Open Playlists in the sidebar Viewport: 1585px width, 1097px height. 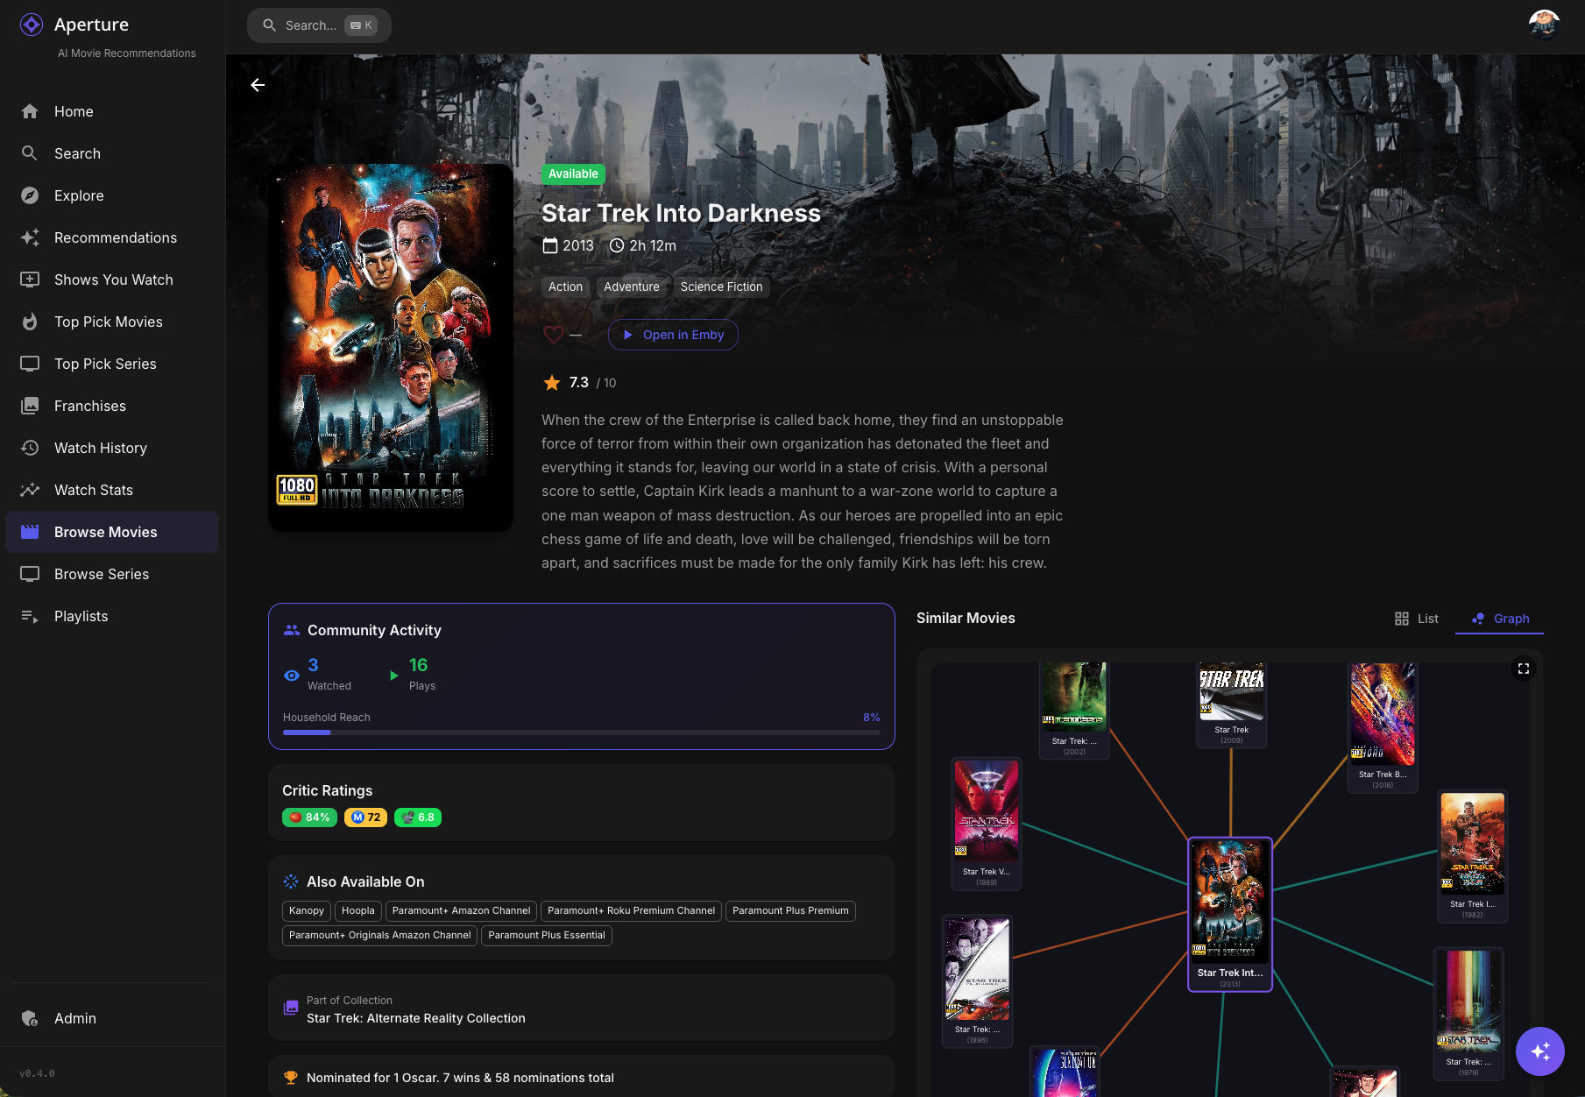pyautogui.click(x=111, y=616)
